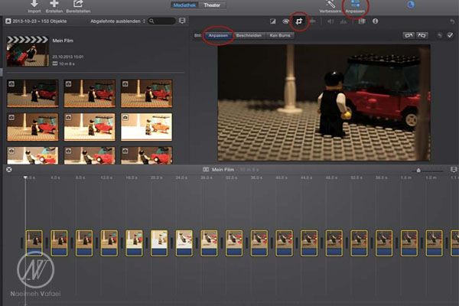The image size is (459, 306).
Task: Select the overexposed white browser thumbnail
Action: click(x=146, y=127)
